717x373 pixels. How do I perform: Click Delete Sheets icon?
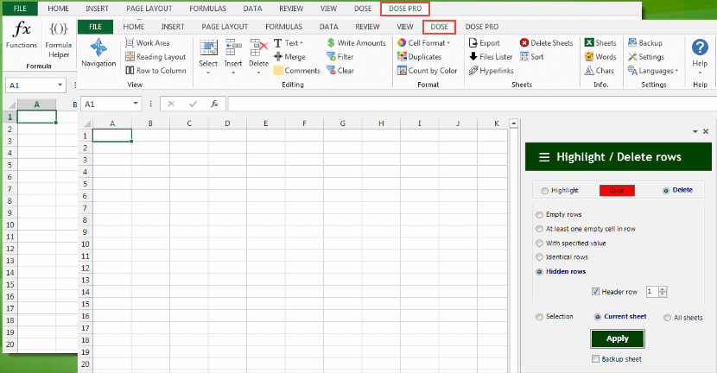coord(524,42)
